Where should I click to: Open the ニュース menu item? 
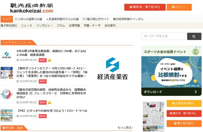[x=27, y=26]
